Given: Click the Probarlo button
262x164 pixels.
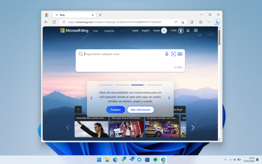Looking at the screenshot, I should (115, 110).
